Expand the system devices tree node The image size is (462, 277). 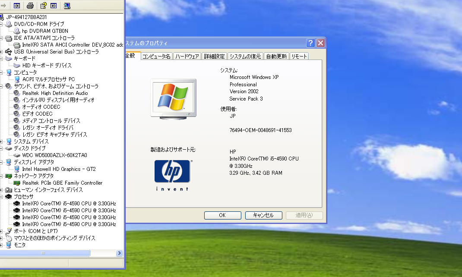point(1,142)
